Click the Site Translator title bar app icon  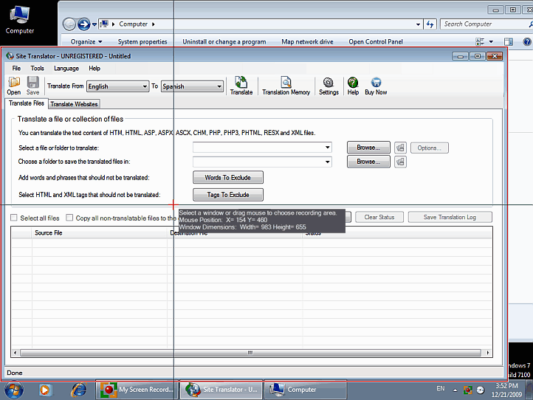(10, 56)
